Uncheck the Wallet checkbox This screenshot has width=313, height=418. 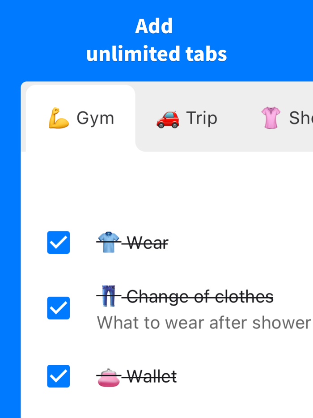pos(58,376)
